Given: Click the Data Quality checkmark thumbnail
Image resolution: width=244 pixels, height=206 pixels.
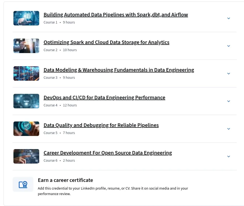Looking at the screenshot, I should (x=26, y=129).
